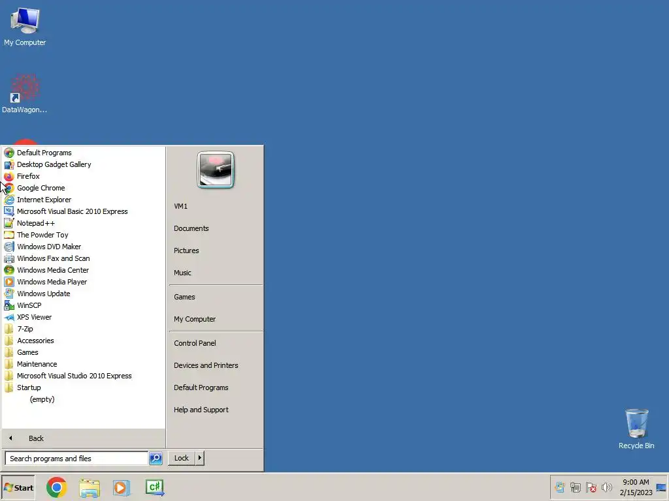Click the taskbar clock showing 9:00 AM
The image size is (669, 501).
click(x=636, y=487)
